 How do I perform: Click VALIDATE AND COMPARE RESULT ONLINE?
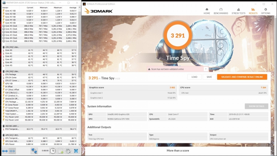tap(242, 77)
